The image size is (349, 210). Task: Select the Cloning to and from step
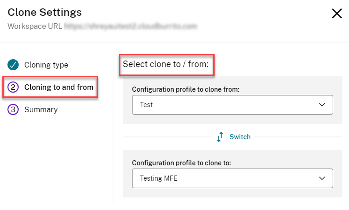[x=58, y=87]
